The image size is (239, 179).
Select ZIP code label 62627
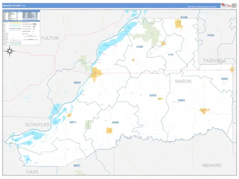point(77,166)
